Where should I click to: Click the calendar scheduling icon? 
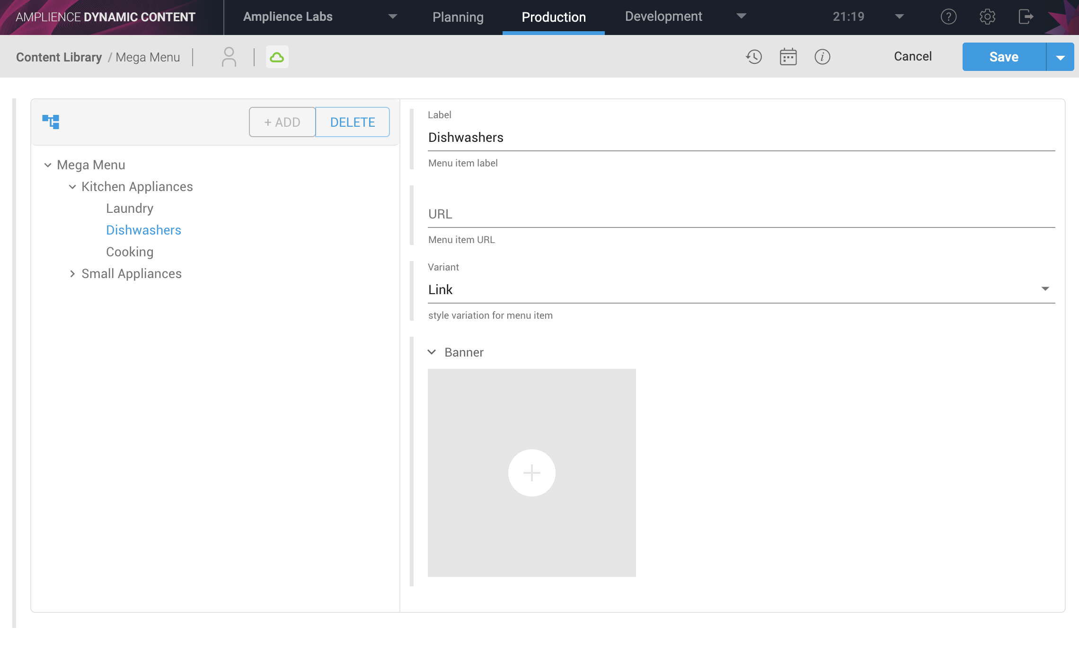(788, 57)
